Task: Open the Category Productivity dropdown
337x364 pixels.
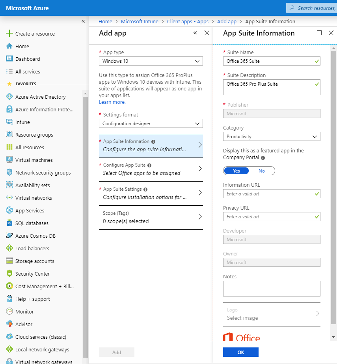Action: pyautogui.click(x=272, y=137)
